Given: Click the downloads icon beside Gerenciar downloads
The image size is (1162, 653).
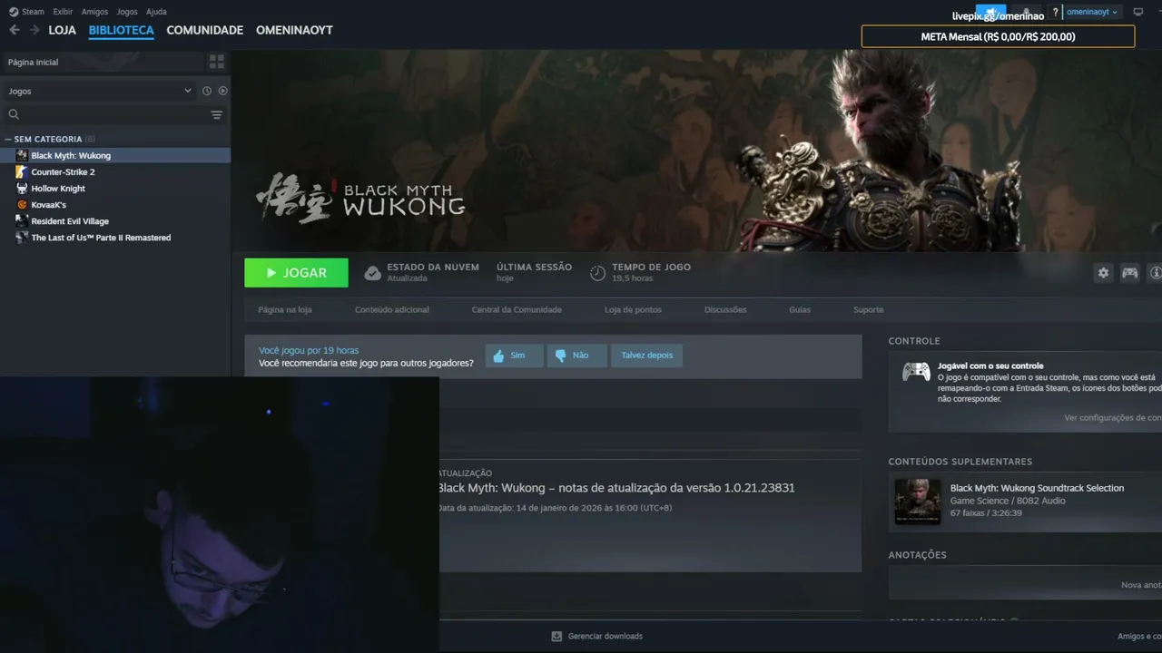Looking at the screenshot, I should click(556, 636).
